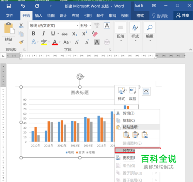This screenshot has width=193, height=182.
Task: Switch to the 布局 ribbon tab
Action: [x=76, y=16]
